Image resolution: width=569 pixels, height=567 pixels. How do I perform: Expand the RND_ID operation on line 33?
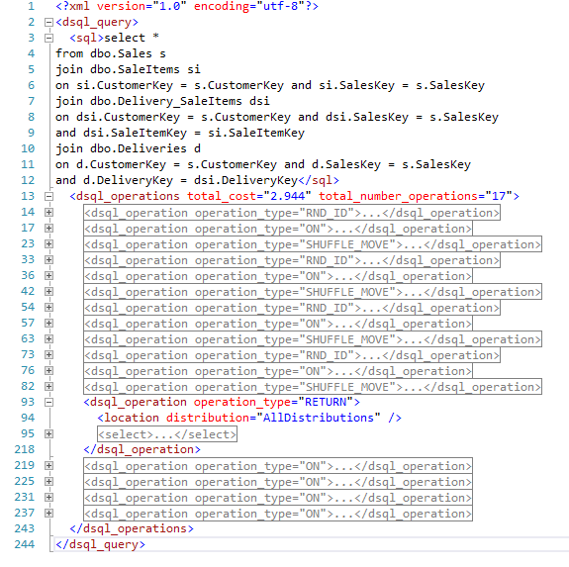coord(48,259)
